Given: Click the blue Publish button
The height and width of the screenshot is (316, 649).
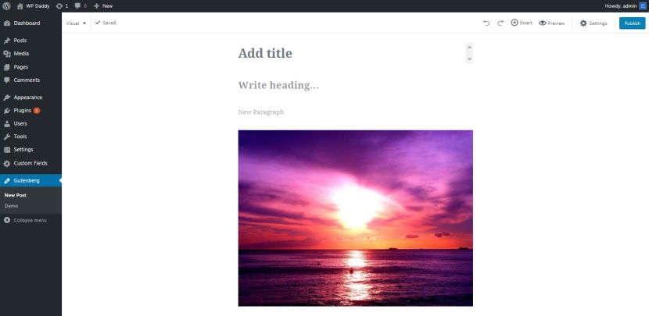Looking at the screenshot, I should pos(632,23).
